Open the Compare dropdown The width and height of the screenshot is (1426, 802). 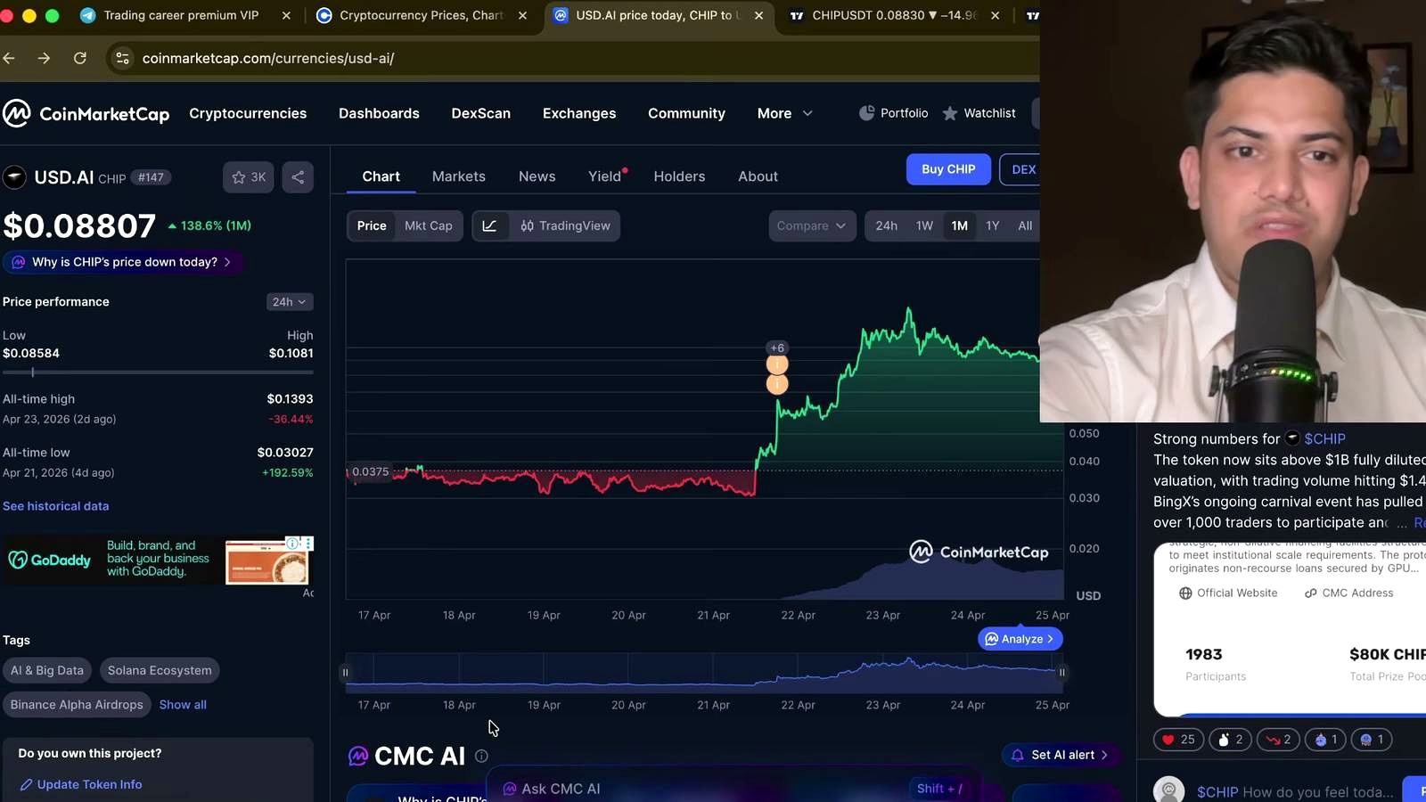[812, 225]
